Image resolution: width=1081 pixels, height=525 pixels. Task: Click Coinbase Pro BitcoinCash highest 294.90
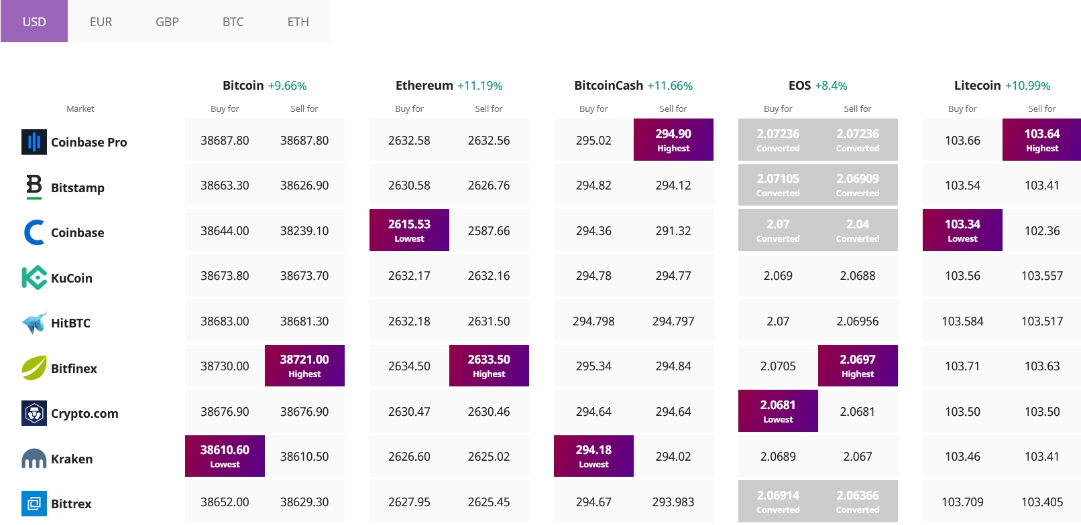(673, 140)
